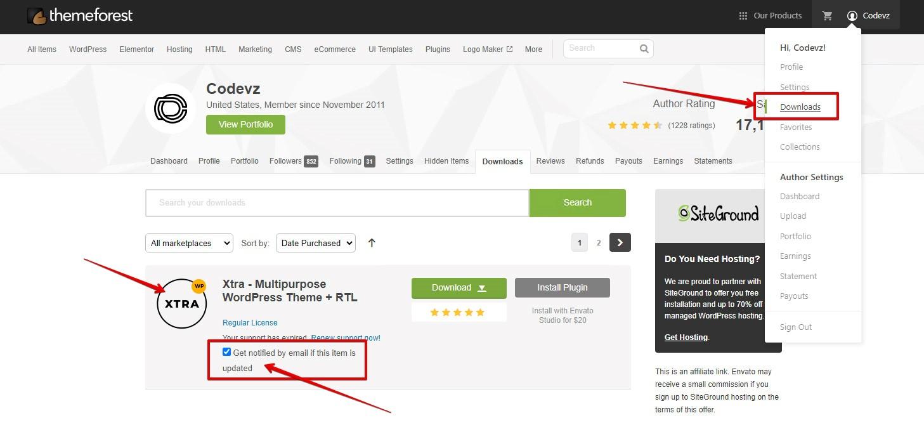
Task: Toggle sort direction arrow icon
Action: pyautogui.click(x=372, y=243)
